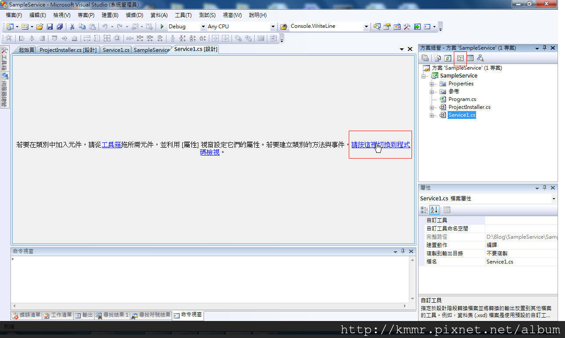
Task: Switch to the 起始頁 tab
Action: coord(26,50)
